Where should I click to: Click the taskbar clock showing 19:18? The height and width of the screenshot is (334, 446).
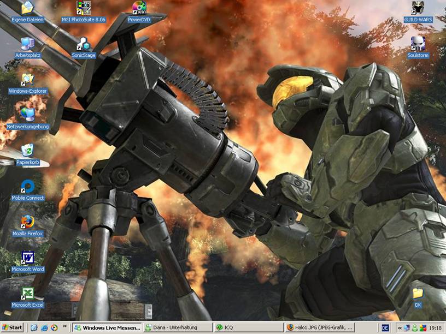tap(435, 328)
